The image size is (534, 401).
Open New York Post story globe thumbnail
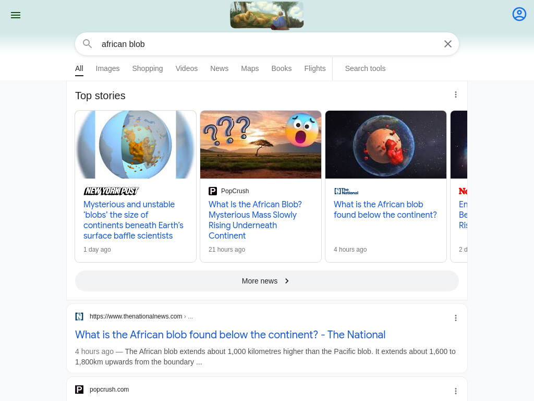tap(136, 145)
